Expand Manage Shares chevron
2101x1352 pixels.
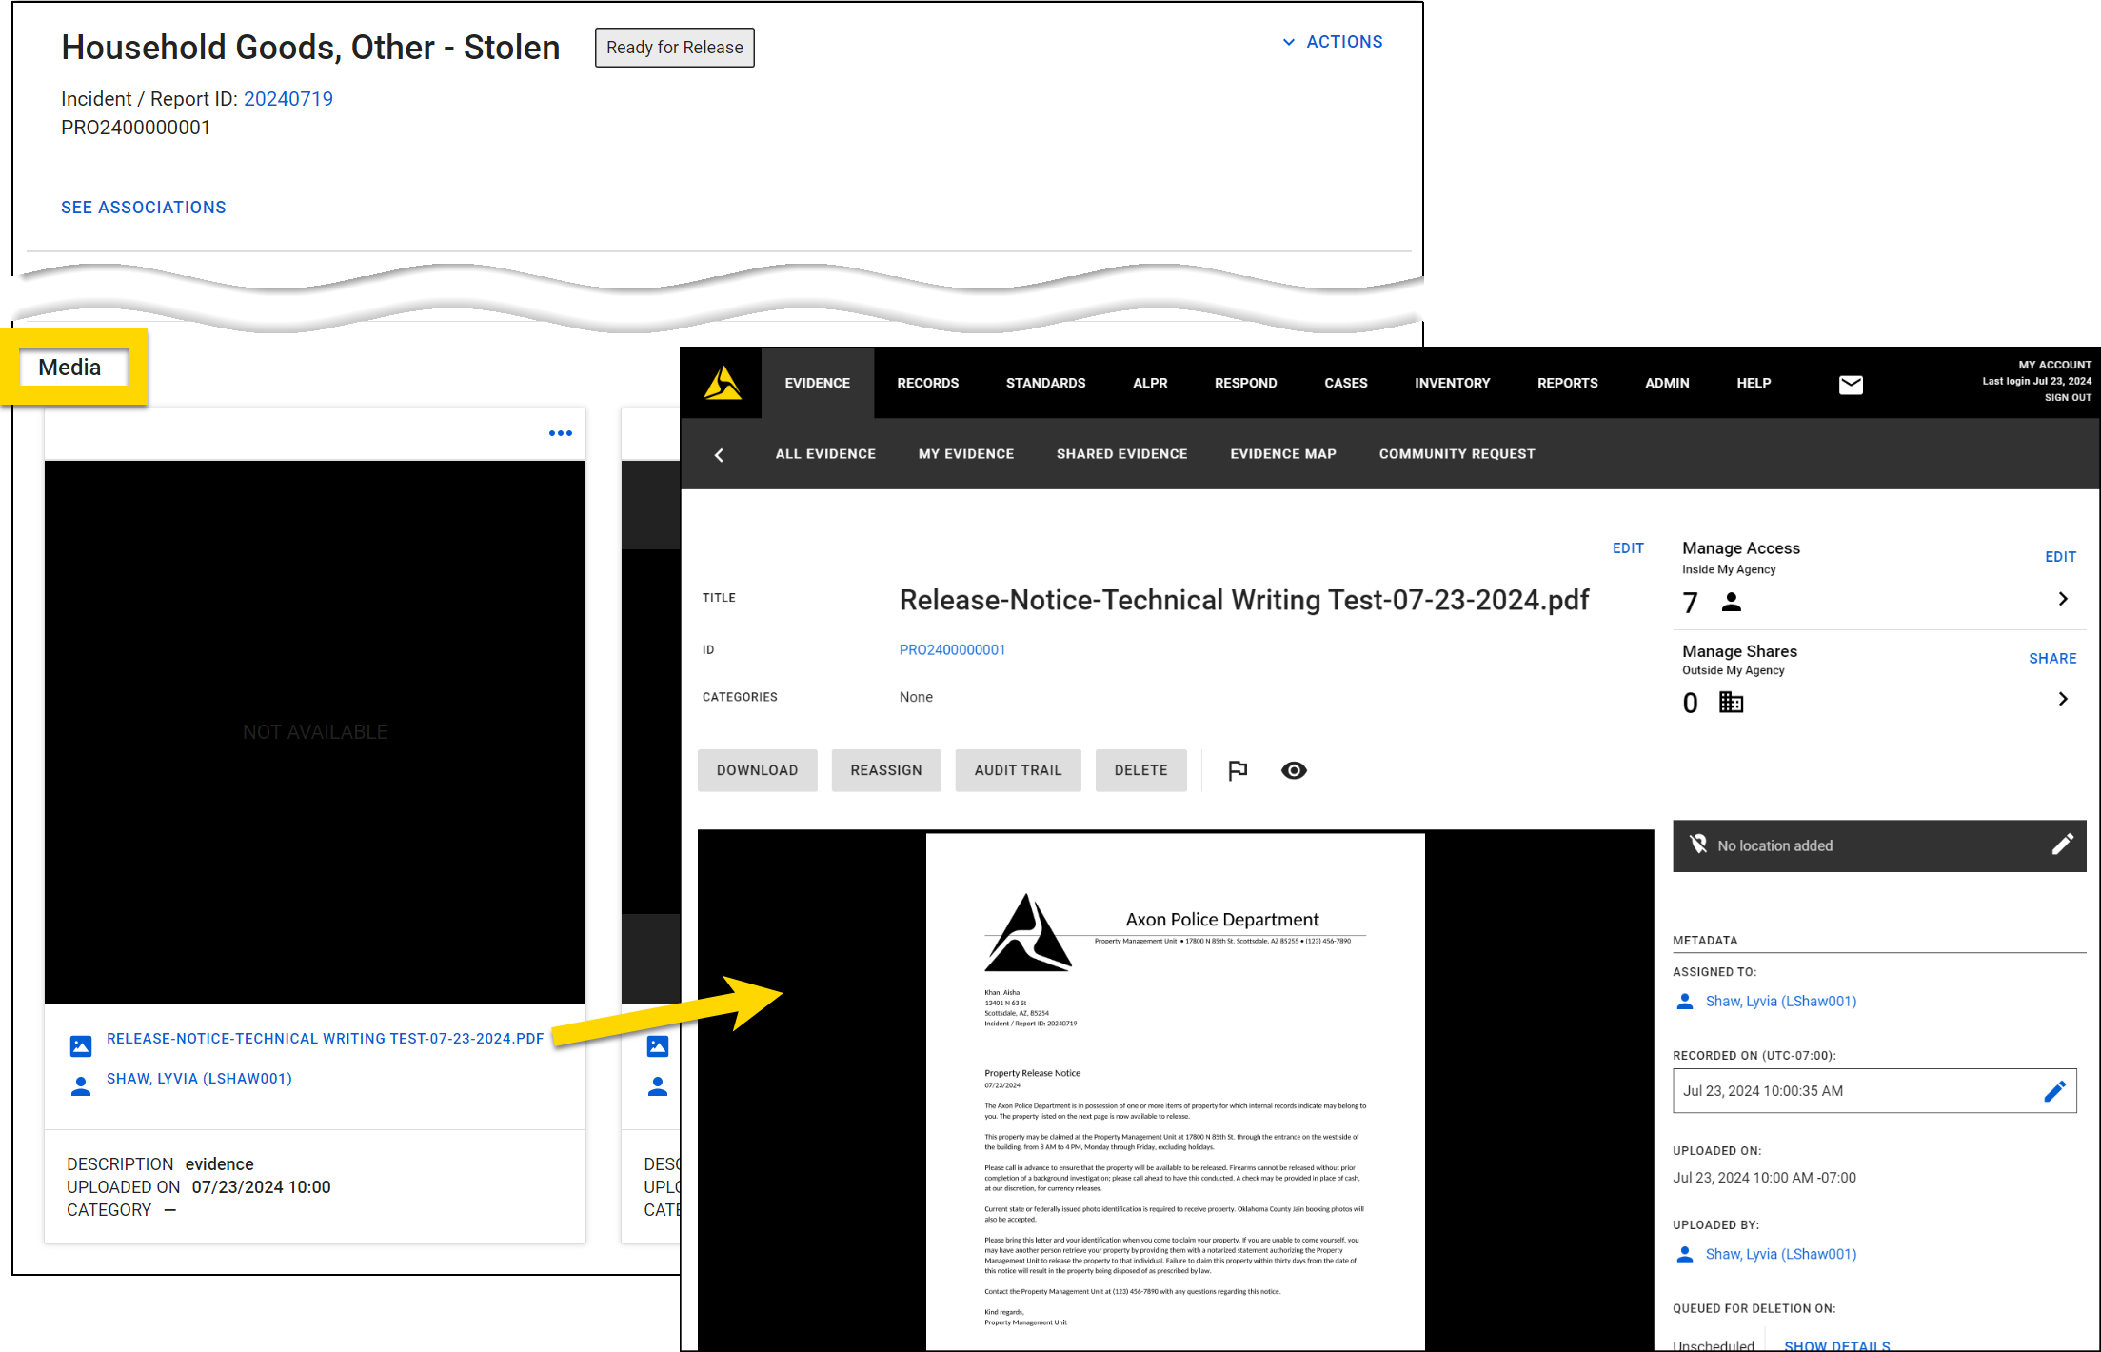(2063, 699)
